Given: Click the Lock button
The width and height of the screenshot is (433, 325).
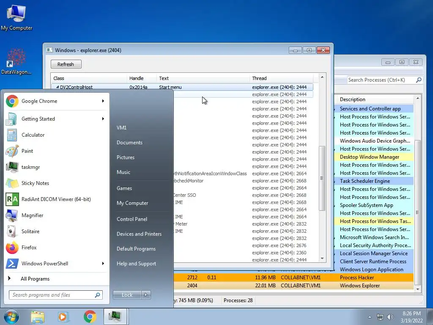Looking at the screenshot, I should (127, 295).
